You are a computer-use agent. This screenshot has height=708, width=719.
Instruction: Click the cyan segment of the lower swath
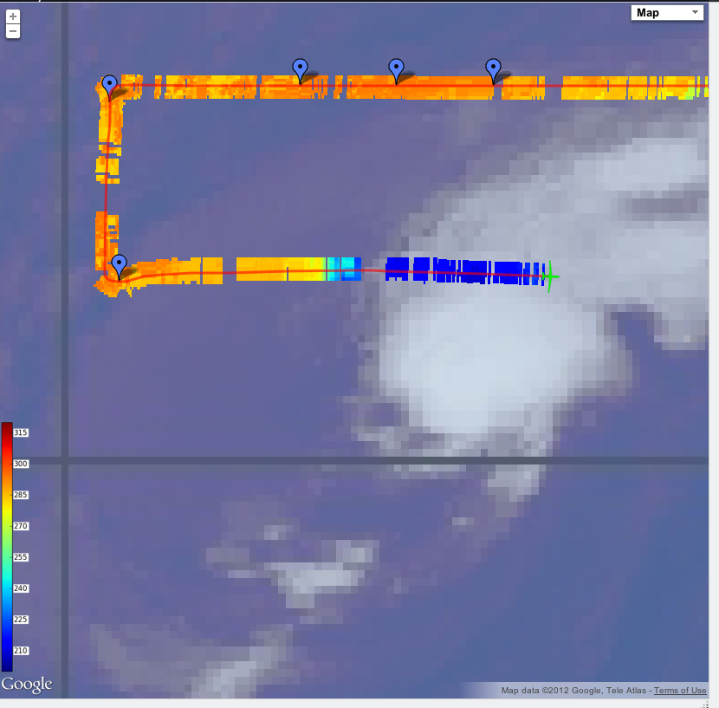coord(347,269)
